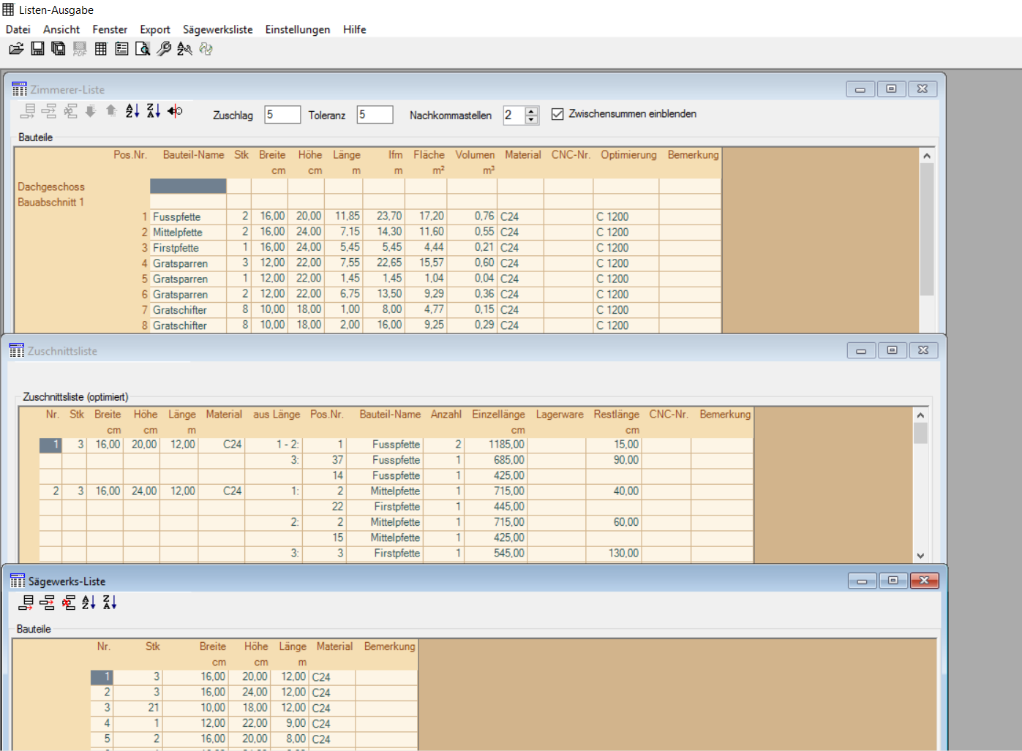
Task: Open print preview magnifier page icon
Action: click(143, 49)
